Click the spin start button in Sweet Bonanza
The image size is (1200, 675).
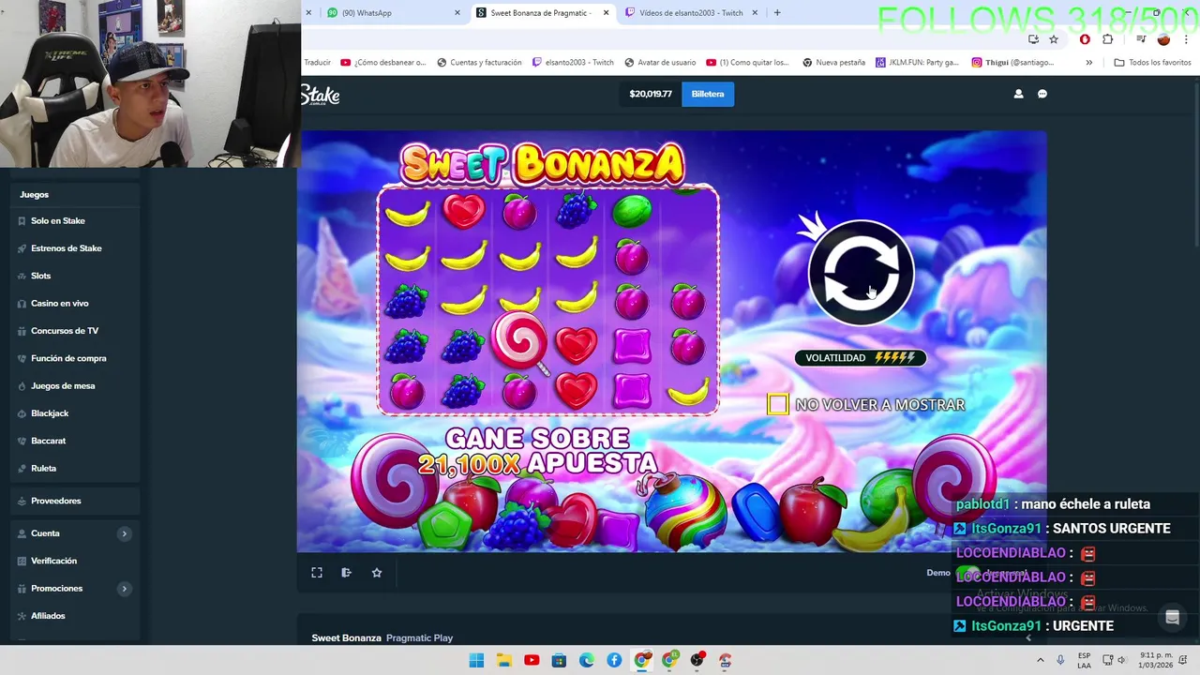(x=861, y=273)
